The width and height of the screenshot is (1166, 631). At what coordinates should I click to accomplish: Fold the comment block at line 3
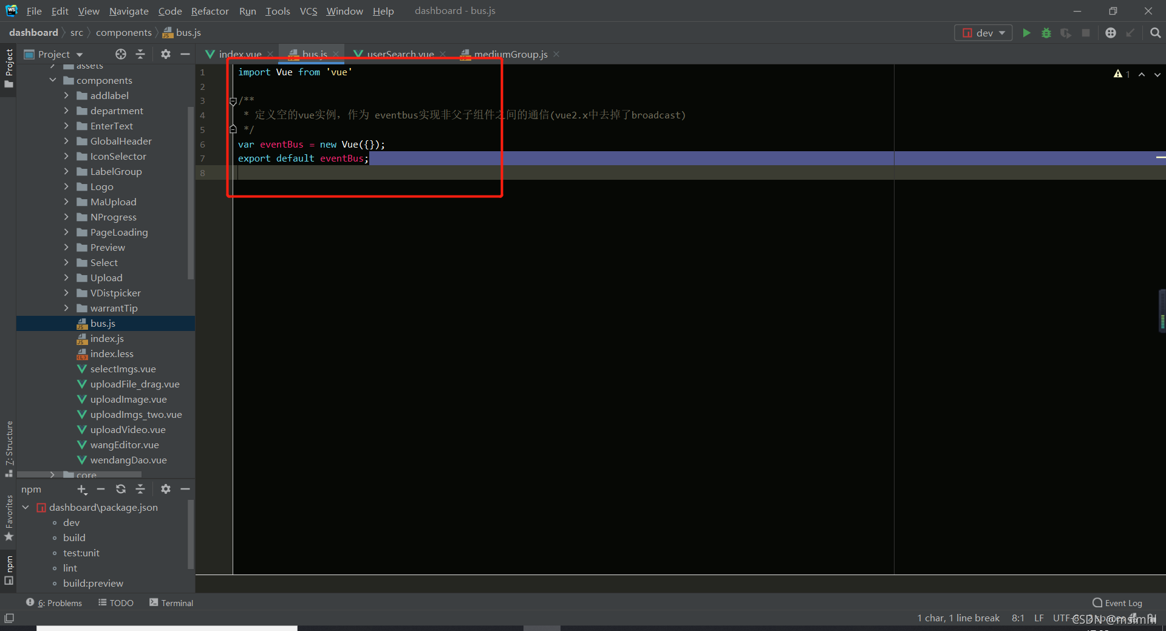pos(233,101)
